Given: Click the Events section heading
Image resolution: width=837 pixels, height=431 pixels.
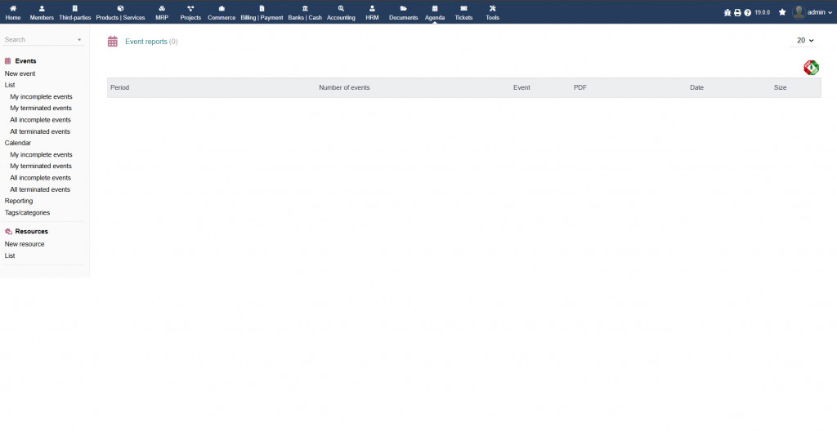Looking at the screenshot, I should 25,60.
